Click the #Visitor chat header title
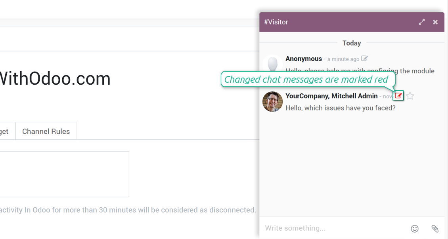Image resolution: width=448 pixels, height=239 pixels. pos(276,22)
